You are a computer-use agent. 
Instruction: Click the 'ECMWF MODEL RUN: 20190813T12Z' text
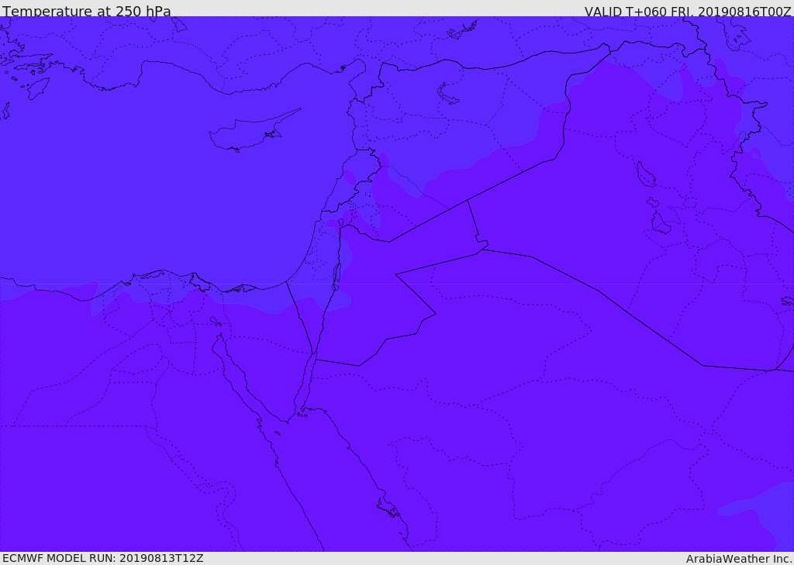[103, 558]
